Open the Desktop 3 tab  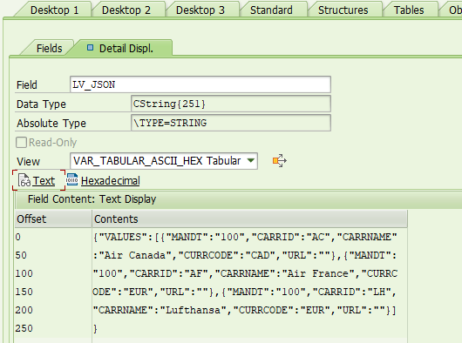(x=200, y=10)
